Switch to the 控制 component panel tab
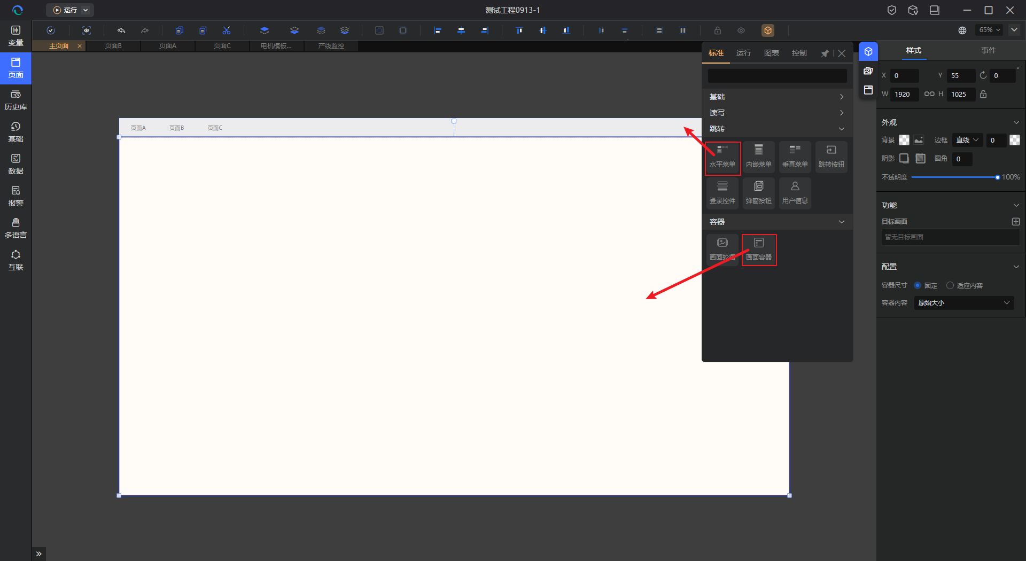The height and width of the screenshot is (561, 1026). coord(799,53)
